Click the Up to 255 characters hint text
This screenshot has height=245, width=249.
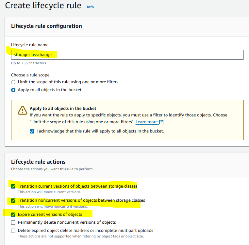(28, 63)
